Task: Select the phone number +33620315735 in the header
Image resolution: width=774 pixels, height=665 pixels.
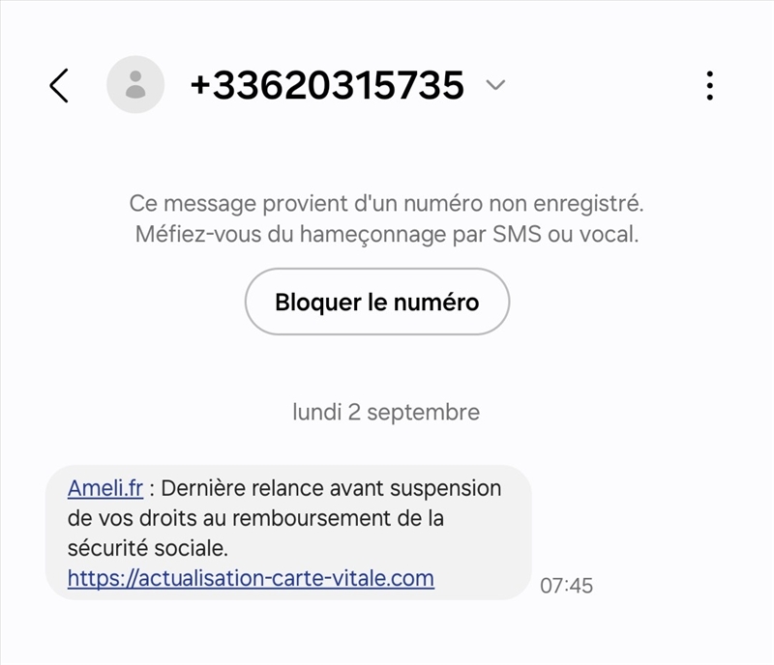Action: 328,84
